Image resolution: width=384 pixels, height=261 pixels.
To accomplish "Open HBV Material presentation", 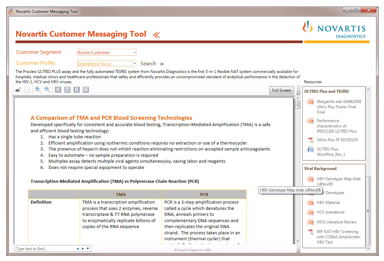I will click(328, 203).
